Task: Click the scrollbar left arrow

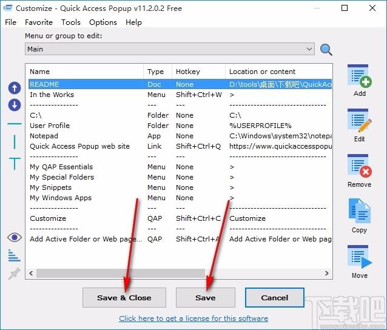Action: [31, 273]
